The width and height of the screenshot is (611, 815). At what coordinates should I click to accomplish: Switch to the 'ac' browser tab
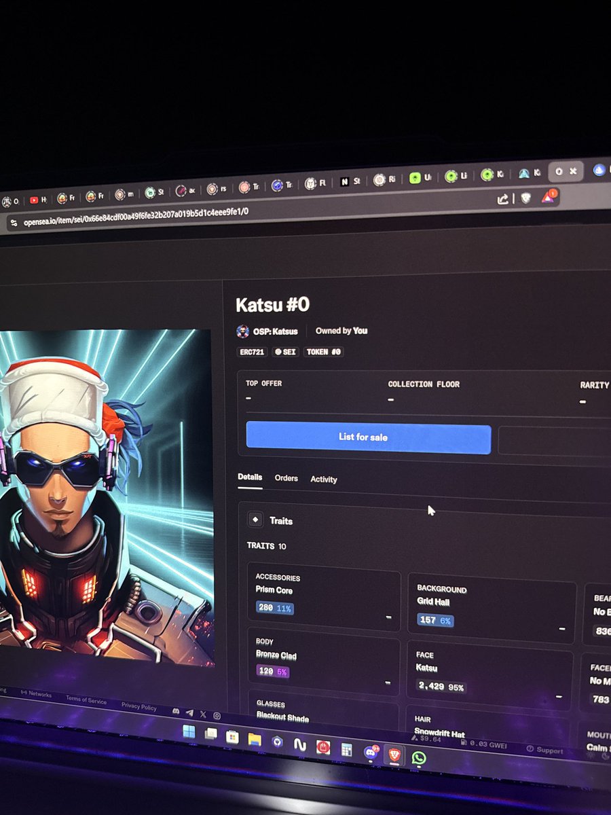[x=185, y=191]
